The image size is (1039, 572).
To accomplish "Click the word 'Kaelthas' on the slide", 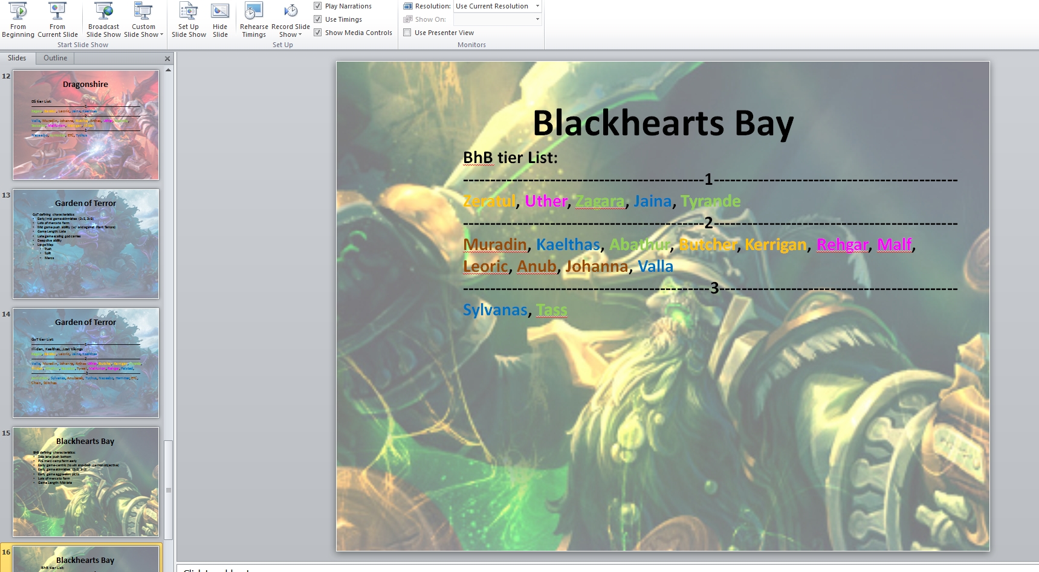I will pyautogui.click(x=568, y=245).
